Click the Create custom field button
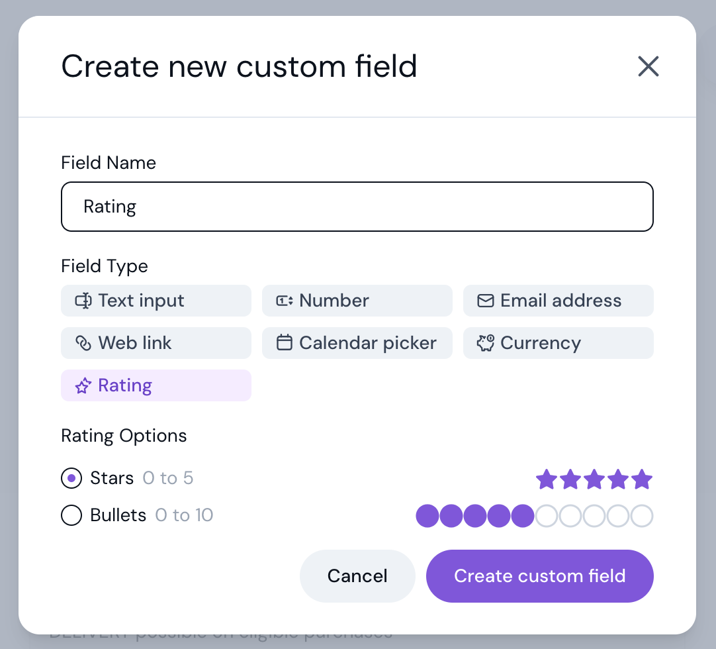Screen dimensions: 716x649 [540, 576]
